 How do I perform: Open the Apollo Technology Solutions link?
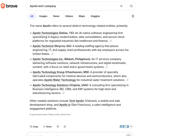51,85
